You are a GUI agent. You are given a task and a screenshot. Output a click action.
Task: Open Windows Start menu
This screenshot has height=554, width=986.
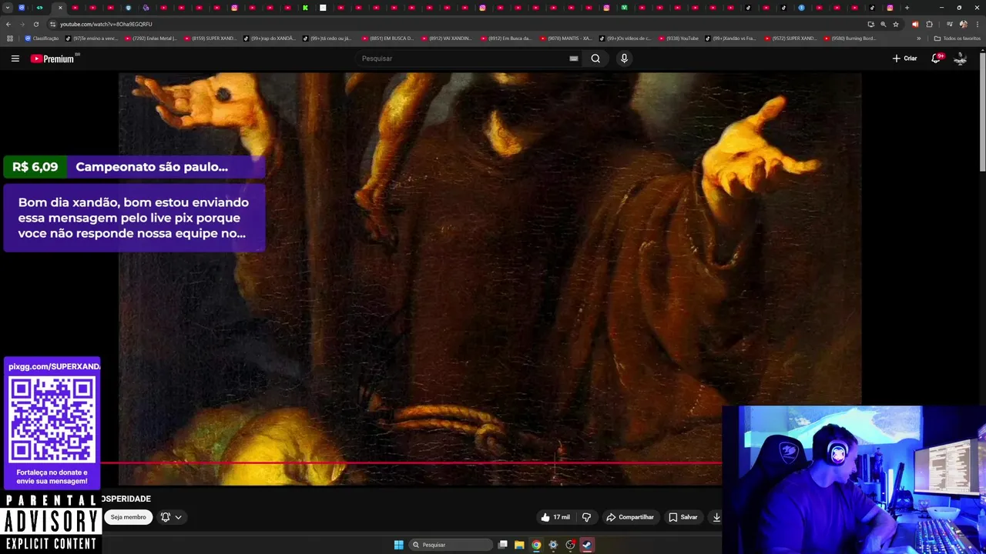pos(398,545)
